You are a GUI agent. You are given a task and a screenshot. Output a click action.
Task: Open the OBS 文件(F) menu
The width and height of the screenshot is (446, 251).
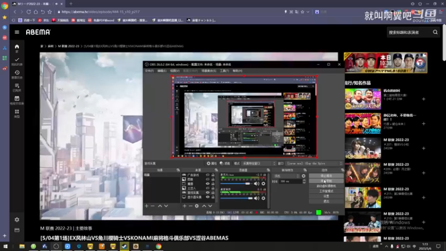click(149, 71)
